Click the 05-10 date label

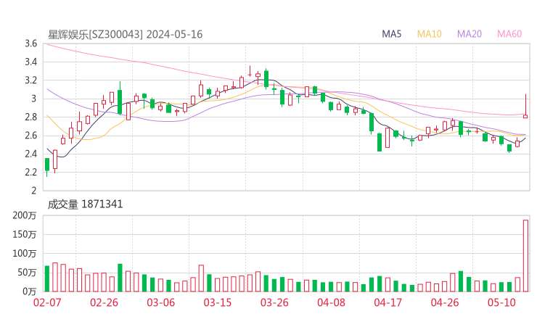(501, 302)
